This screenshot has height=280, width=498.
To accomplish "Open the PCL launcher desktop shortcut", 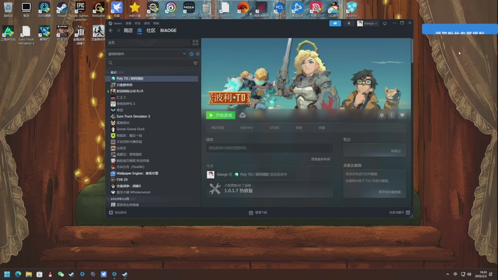I will (279, 9).
